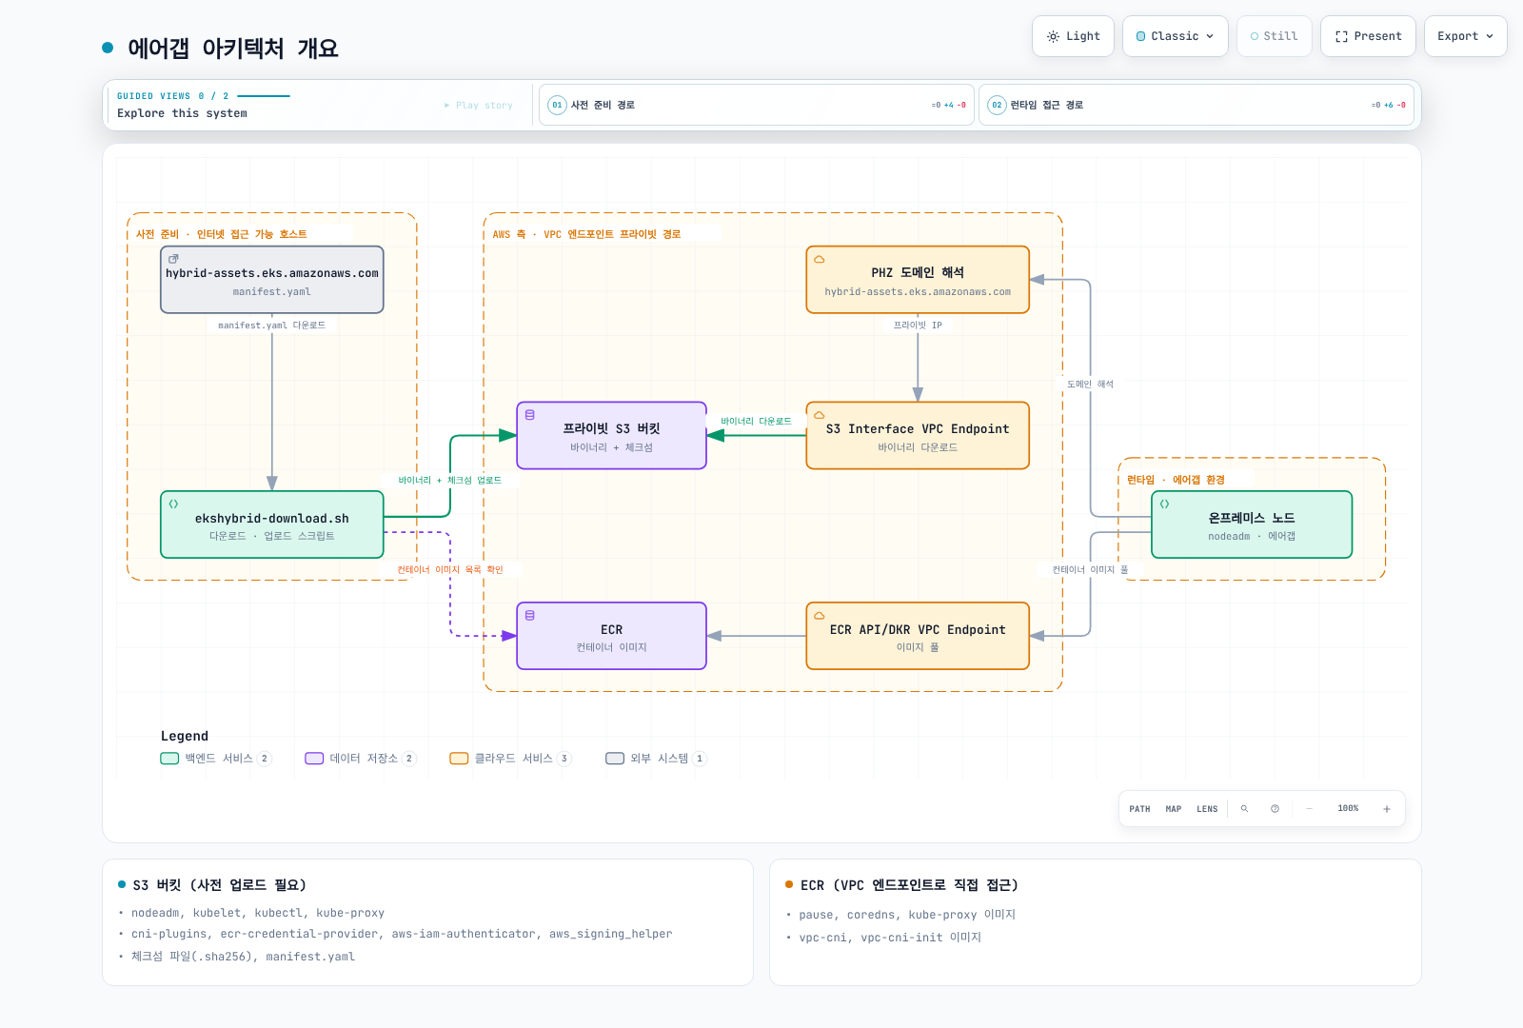Select the ECR API/DKR VPC Endpoint node
The height and width of the screenshot is (1028, 1523).
click(x=918, y=636)
